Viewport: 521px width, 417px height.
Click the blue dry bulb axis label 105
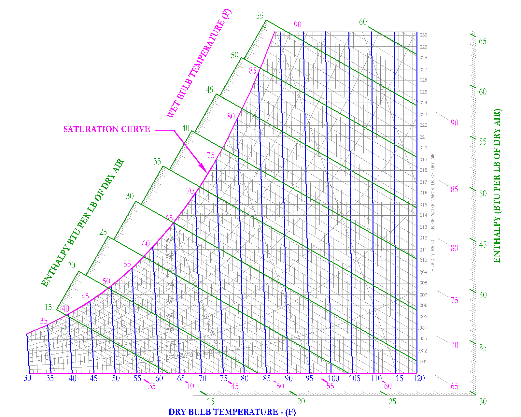pos(355,378)
